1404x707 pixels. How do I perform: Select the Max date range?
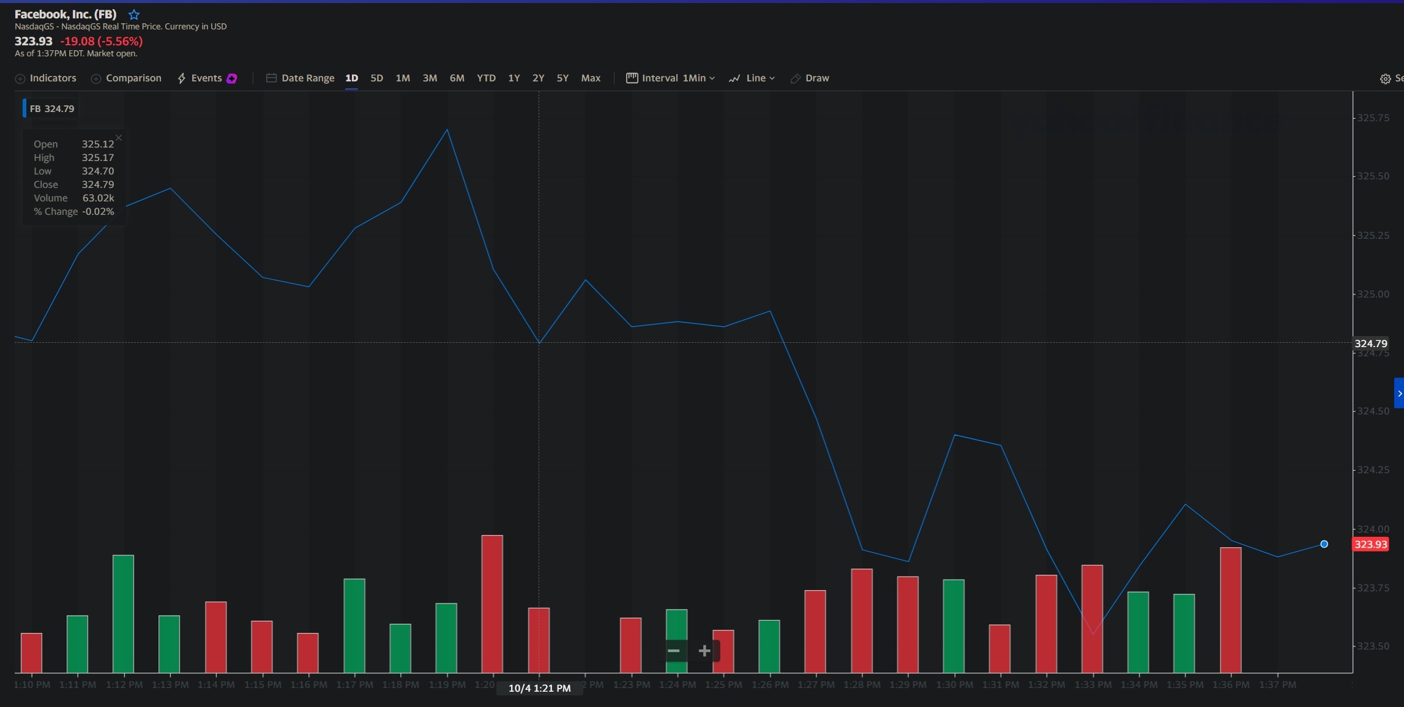pos(590,78)
